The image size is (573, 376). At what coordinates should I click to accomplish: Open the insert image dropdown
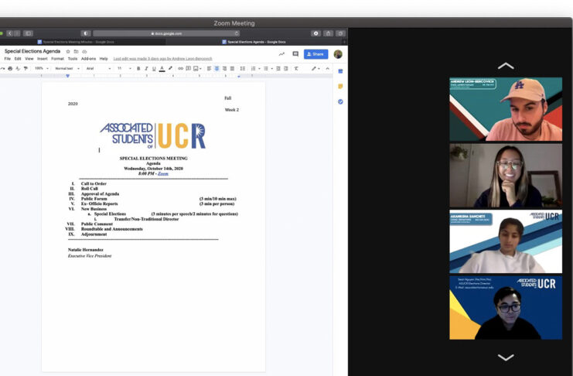tap(197, 68)
